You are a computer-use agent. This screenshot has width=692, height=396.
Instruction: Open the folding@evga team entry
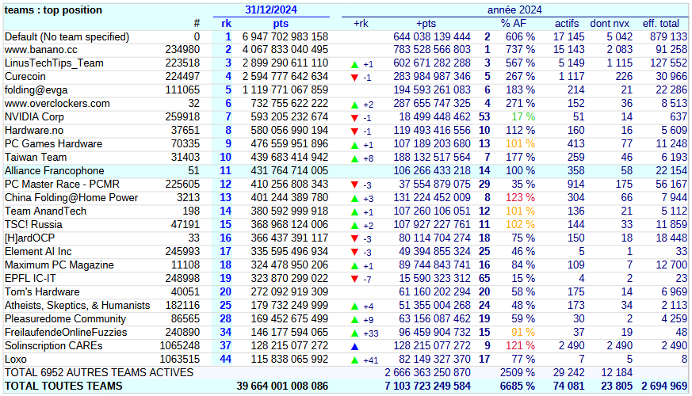36,90
